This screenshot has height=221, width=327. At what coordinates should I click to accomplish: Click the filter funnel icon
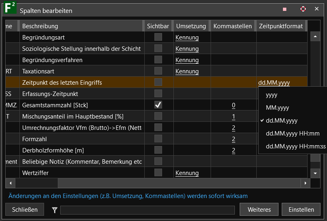55,210
